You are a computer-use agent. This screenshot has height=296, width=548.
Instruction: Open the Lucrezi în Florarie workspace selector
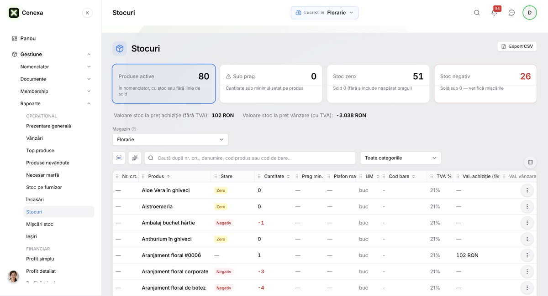pyautogui.click(x=325, y=13)
